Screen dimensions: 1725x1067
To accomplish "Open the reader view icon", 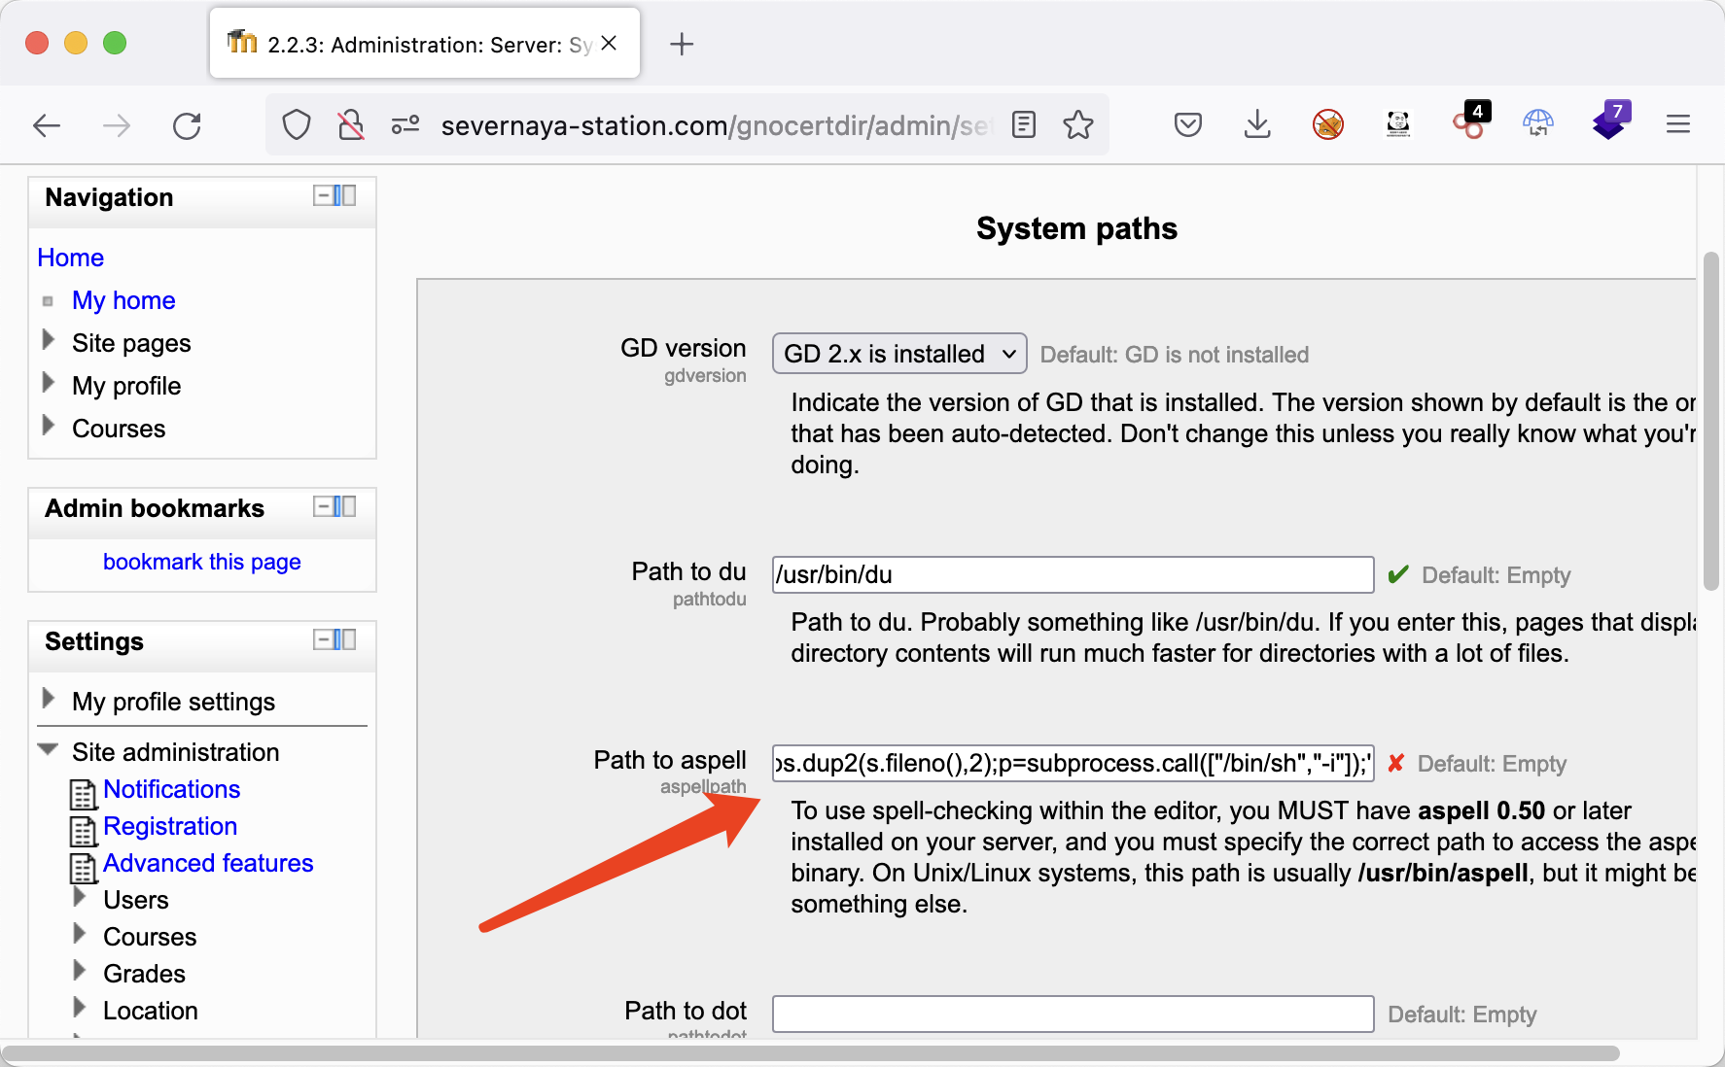I will click(x=1024, y=125).
